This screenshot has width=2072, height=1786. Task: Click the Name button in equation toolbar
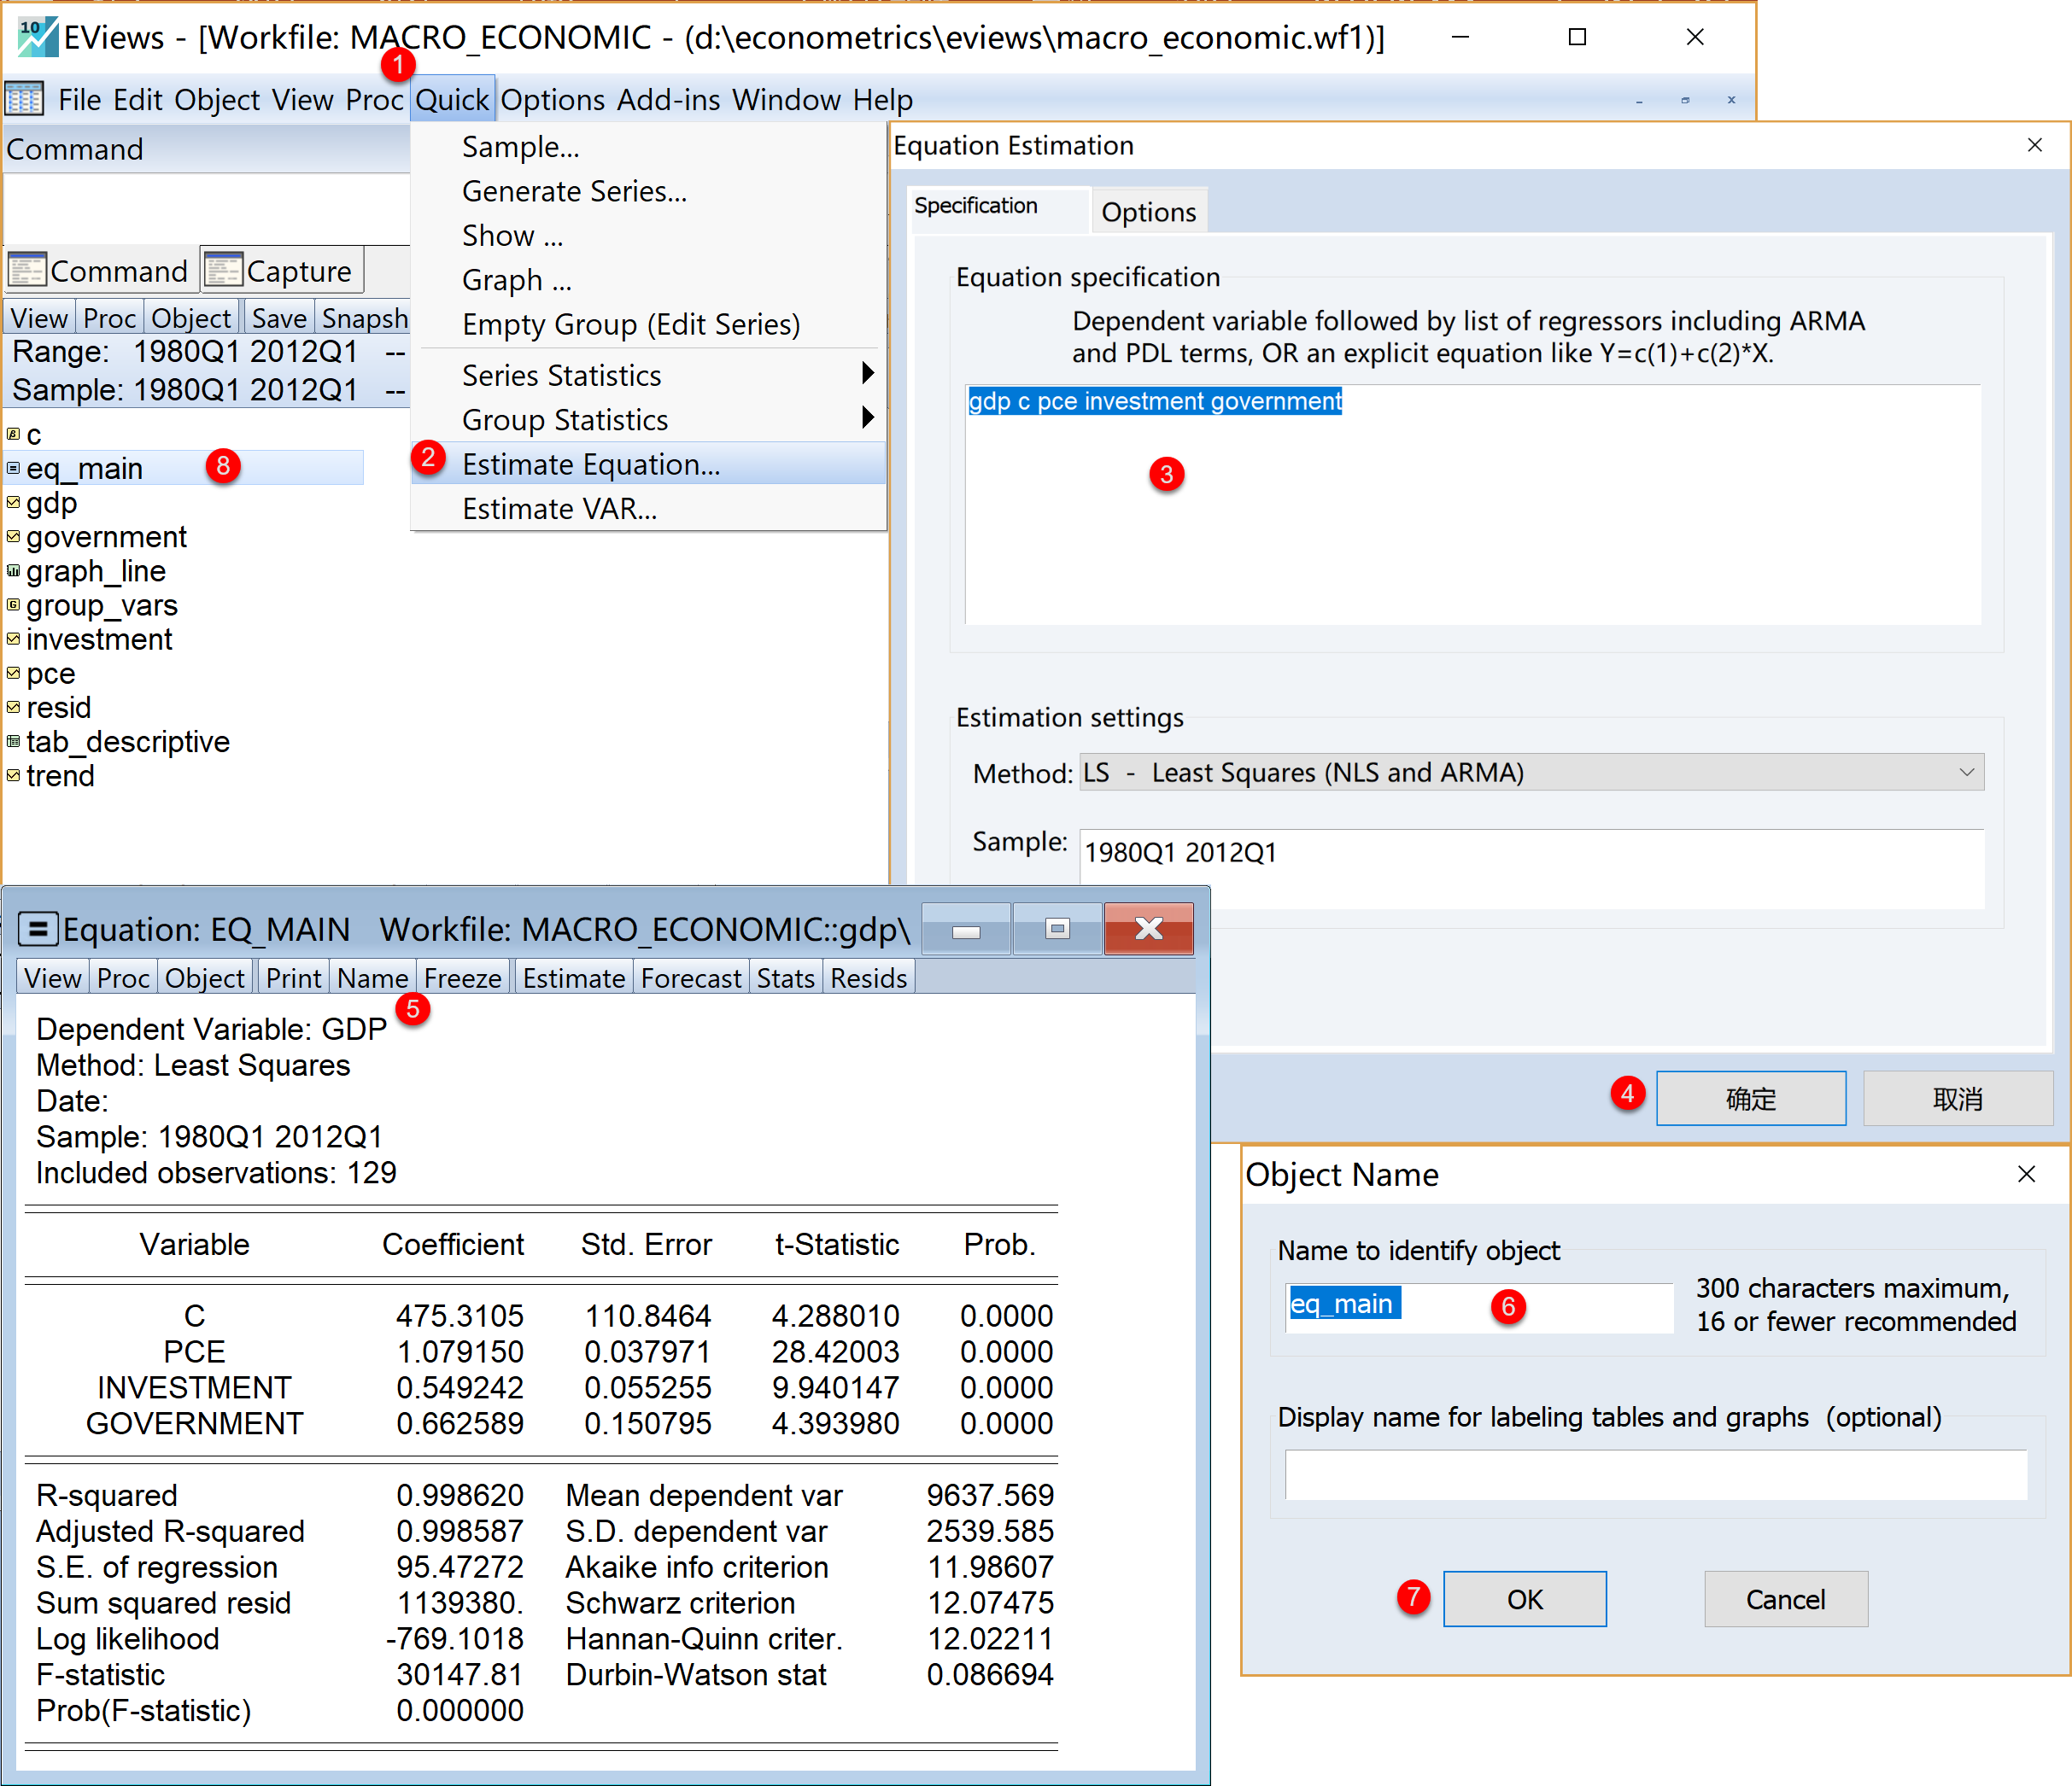[x=372, y=978]
